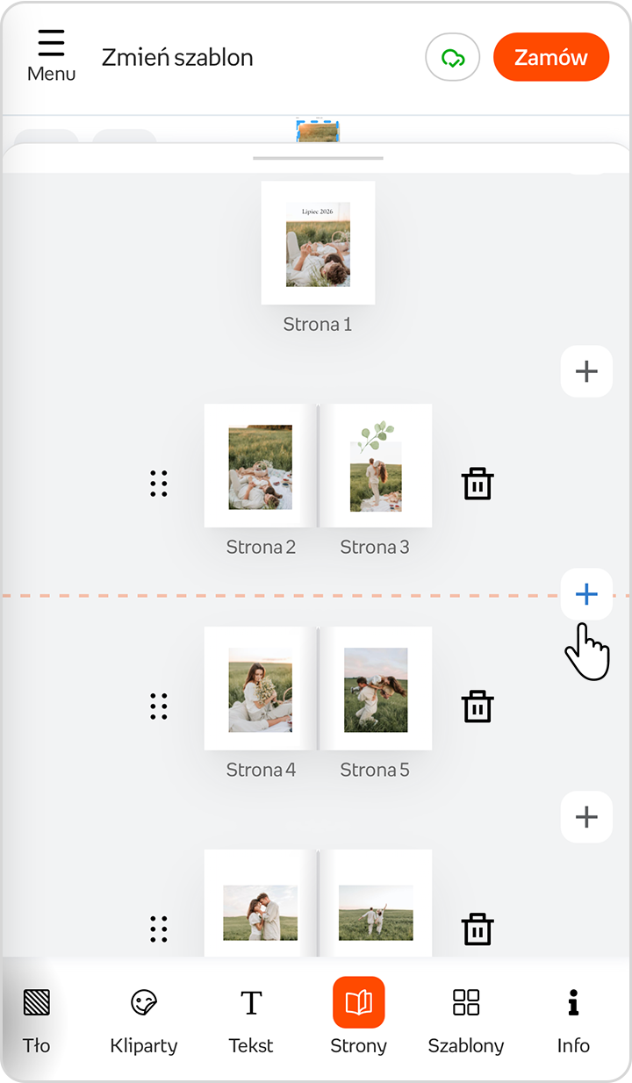Select the Strona 1 cover thumbnail
Image resolution: width=632 pixels, height=1083 pixels.
tap(318, 243)
